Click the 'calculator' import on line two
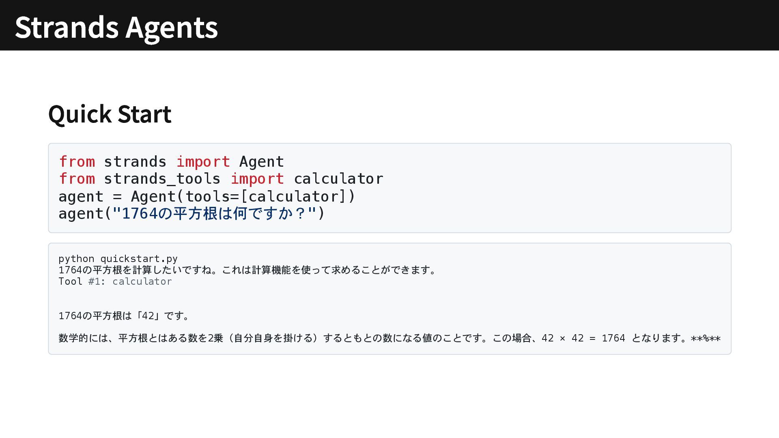This screenshot has width=779, height=438. [338, 179]
